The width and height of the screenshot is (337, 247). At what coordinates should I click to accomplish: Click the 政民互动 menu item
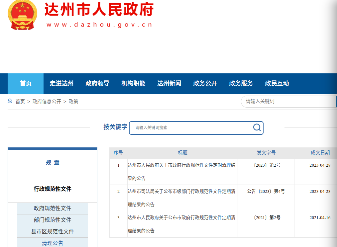coord(277,84)
